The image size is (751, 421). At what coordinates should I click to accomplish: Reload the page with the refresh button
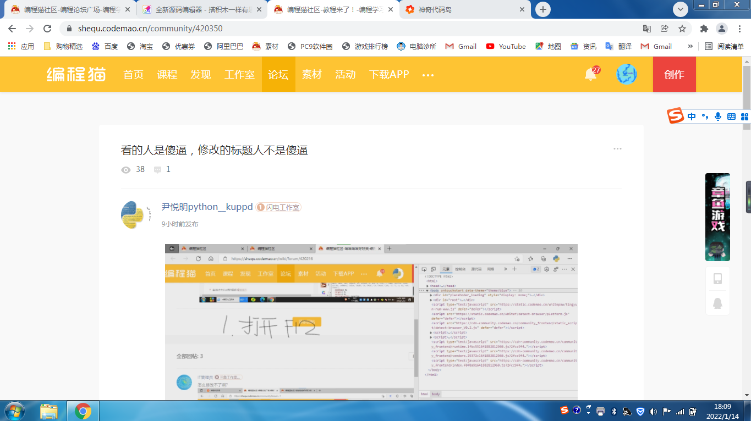coord(47,29)
